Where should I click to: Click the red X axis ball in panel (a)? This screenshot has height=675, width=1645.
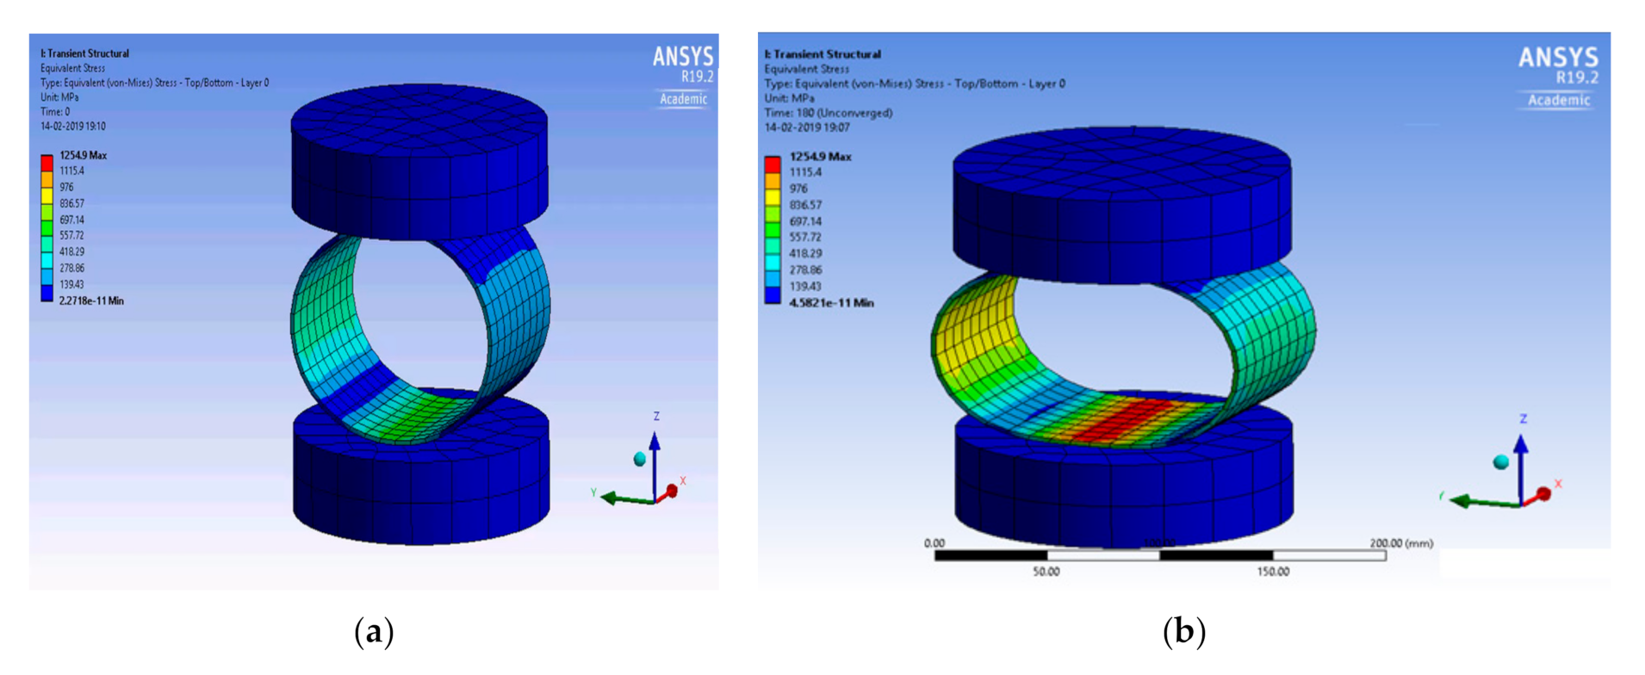click(672, 491)
